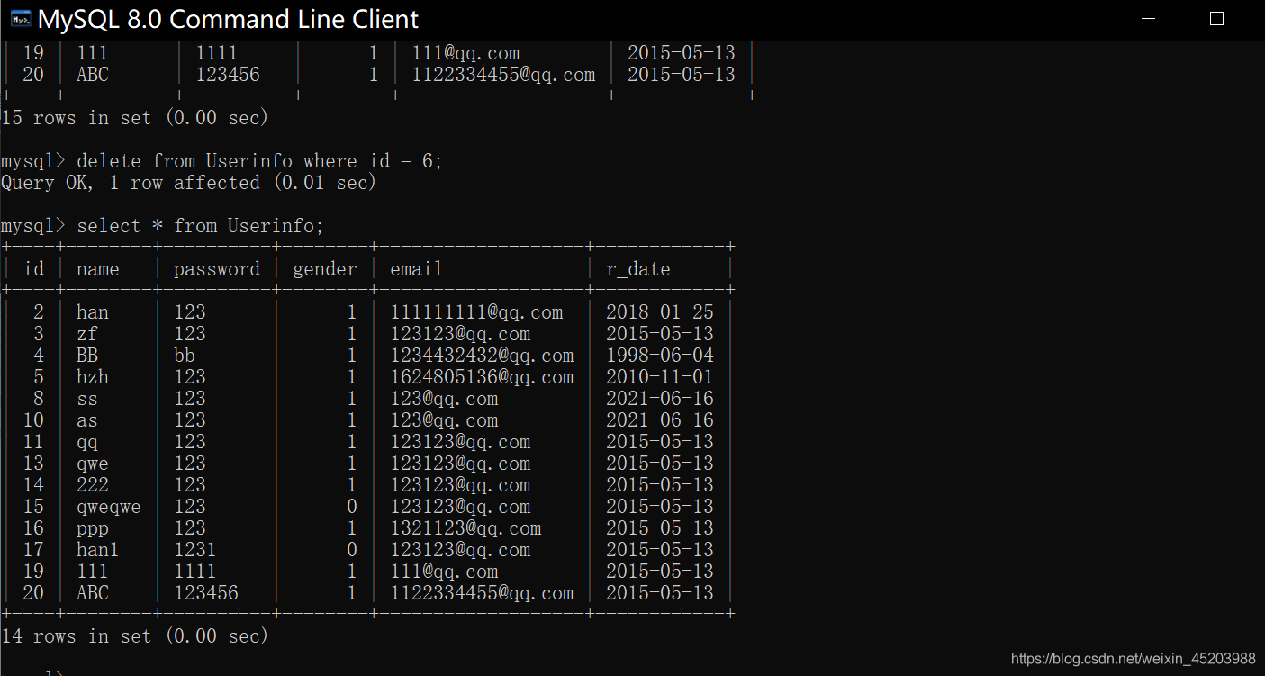Click the name cell "qwe" in row 13
This screenshot has height=676, width=1265.
point(93,464)
